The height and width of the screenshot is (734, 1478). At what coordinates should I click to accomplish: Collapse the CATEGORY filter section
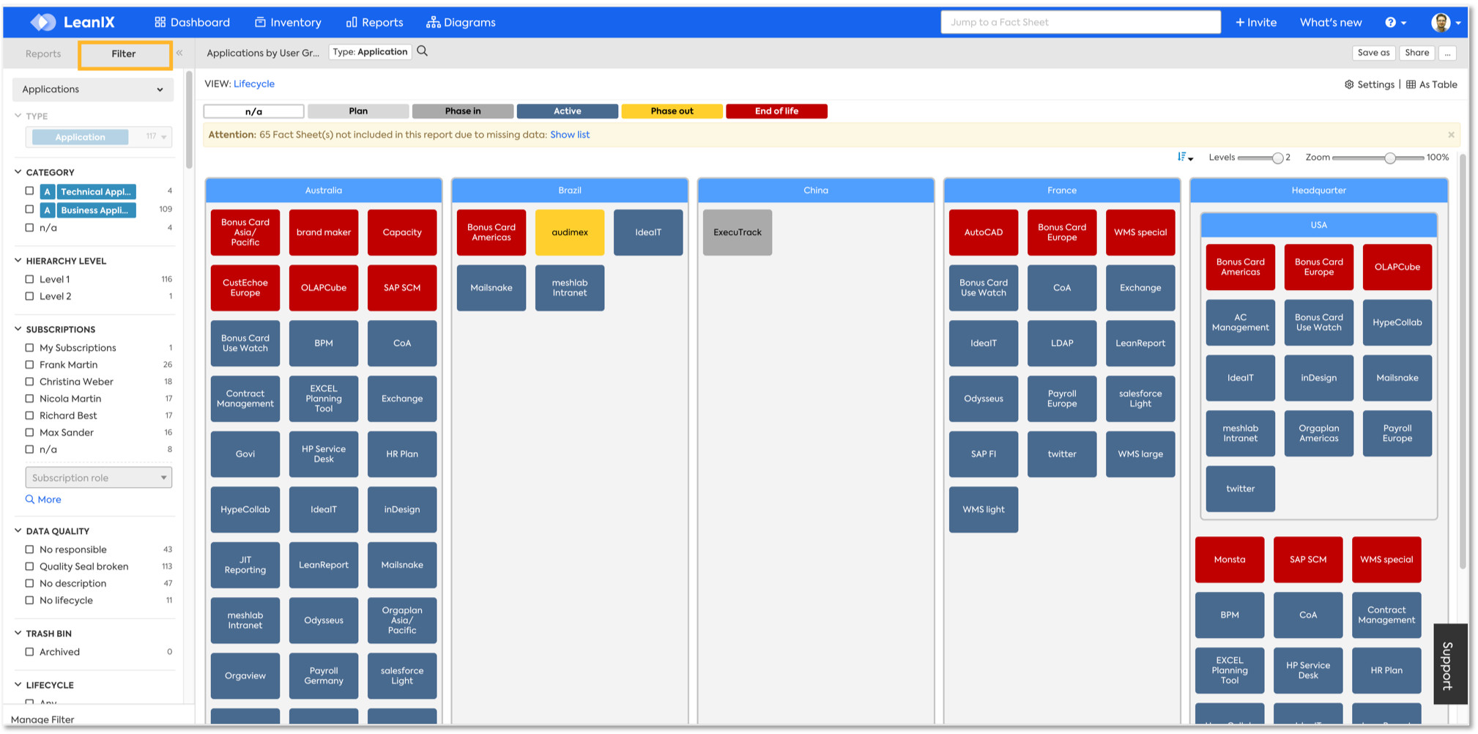coord(18,172)
